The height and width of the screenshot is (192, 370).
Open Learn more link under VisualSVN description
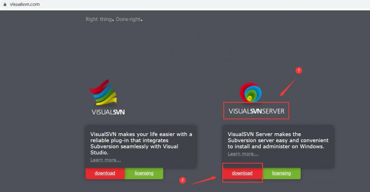pyautogui.click(x=106, y=160)
